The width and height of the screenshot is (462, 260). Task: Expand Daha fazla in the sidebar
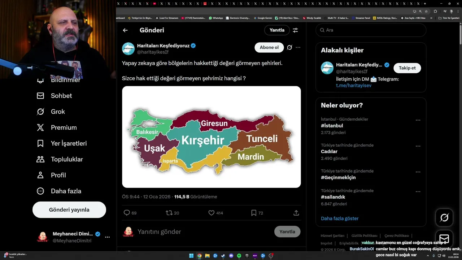[59, 191]
